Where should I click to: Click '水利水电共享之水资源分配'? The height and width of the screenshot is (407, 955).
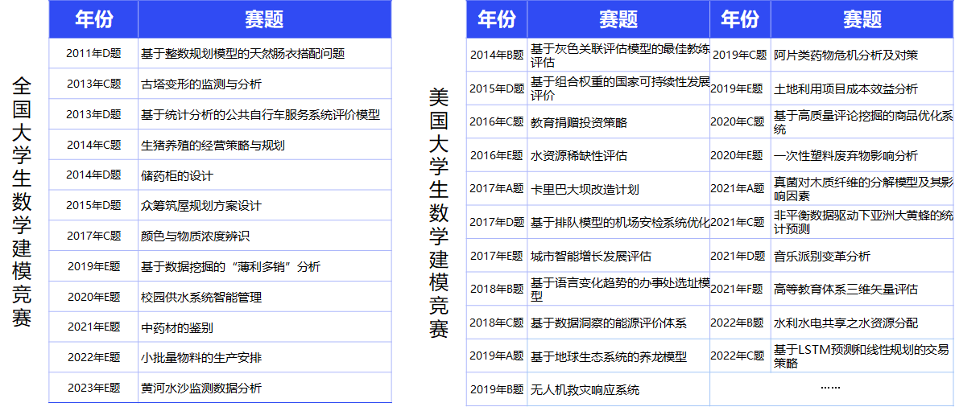coord(845,323)
